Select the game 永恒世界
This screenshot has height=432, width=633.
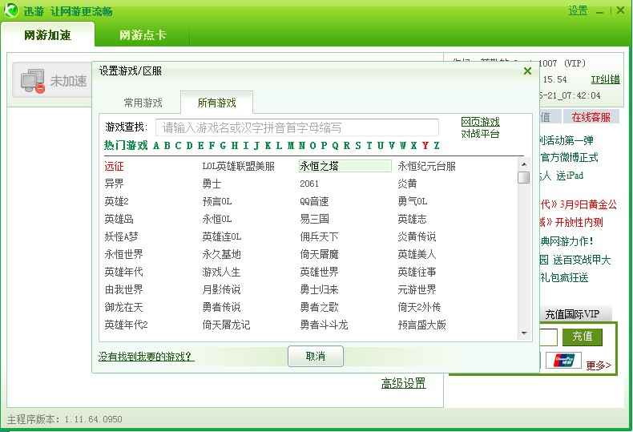click(123, 254)
